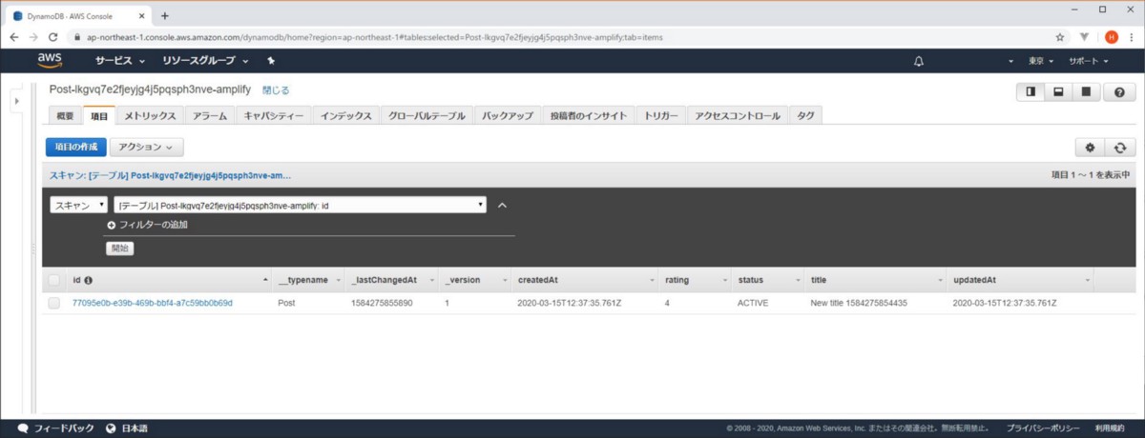Expand the left side navigation panel arrow
The height and width of the screenshot is (438, 1145).
(17, 101)
